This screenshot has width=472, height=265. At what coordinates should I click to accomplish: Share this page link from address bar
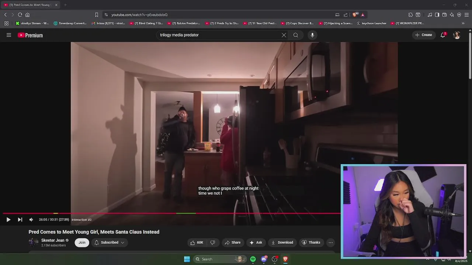click(346, 15)
